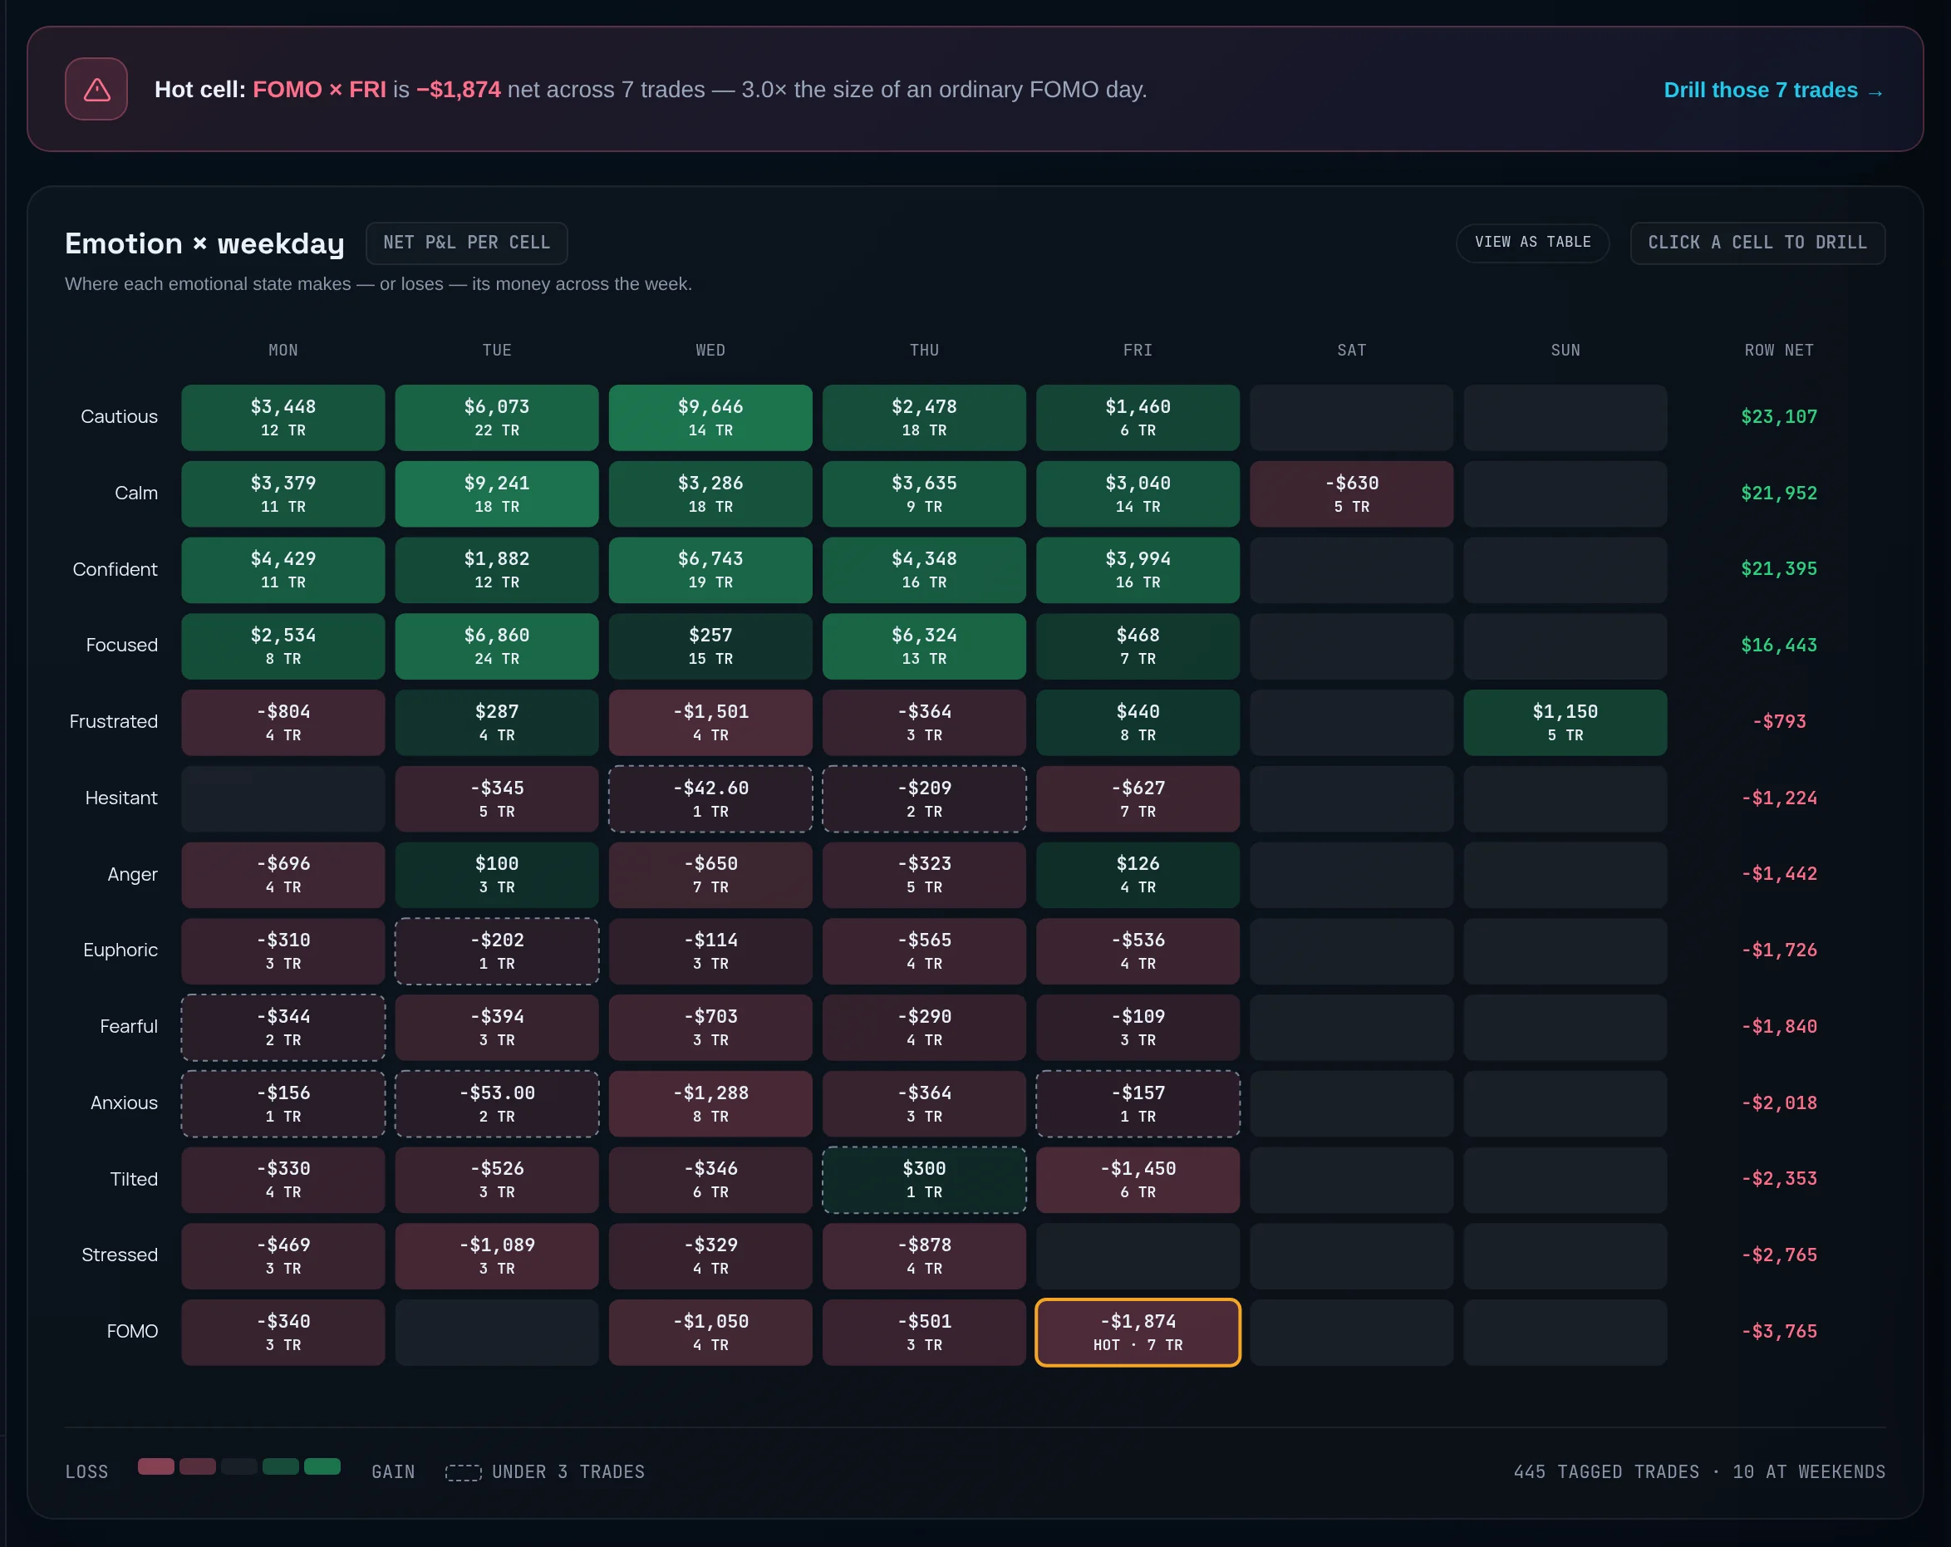
Task: Select Focused Tuesday $6,860 cell
Action: (497, 646)
